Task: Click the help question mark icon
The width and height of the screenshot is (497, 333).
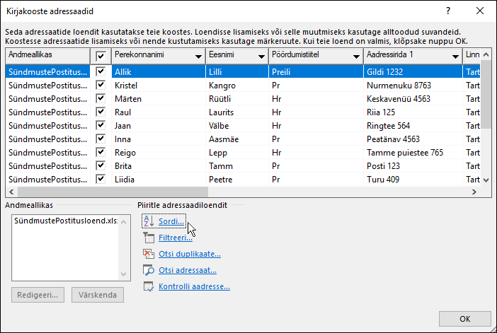Action: coord(448,11)
